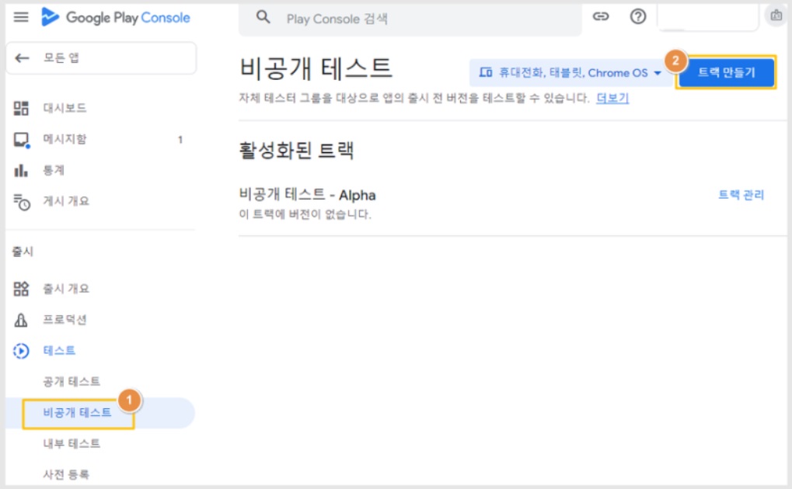Click the 게시 개요 clock icon
The image size is (792, 489).
point(21,202)
